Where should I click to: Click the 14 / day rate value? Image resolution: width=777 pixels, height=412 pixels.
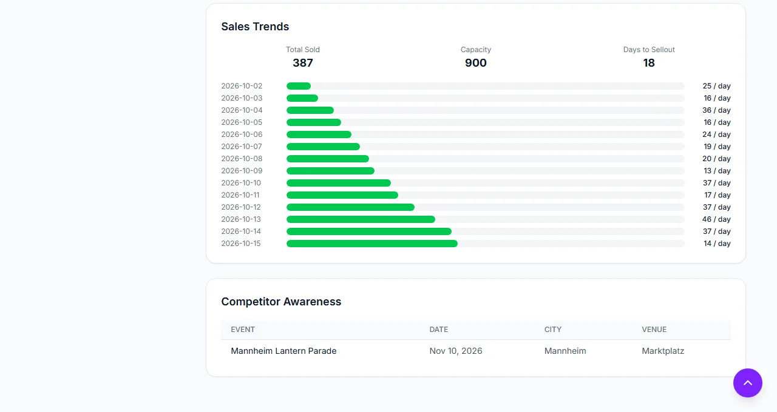tap(717, 244)
